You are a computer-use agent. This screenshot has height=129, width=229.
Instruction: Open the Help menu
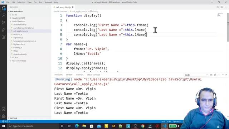point(56,3)
